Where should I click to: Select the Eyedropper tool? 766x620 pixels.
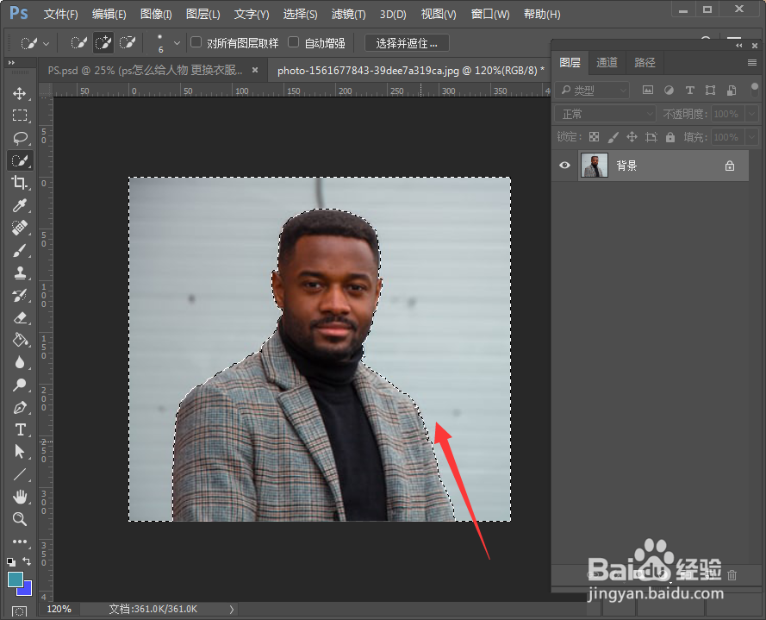(x=20, y=205)
